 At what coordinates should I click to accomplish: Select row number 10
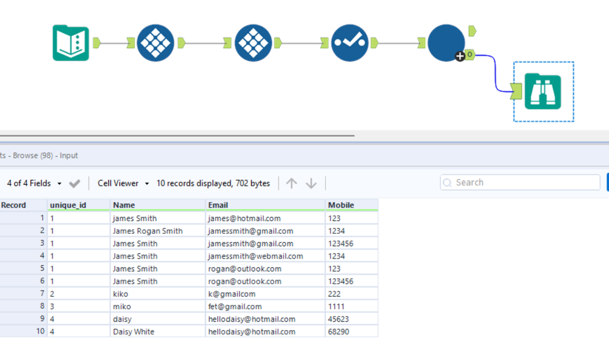pos(23,331)
